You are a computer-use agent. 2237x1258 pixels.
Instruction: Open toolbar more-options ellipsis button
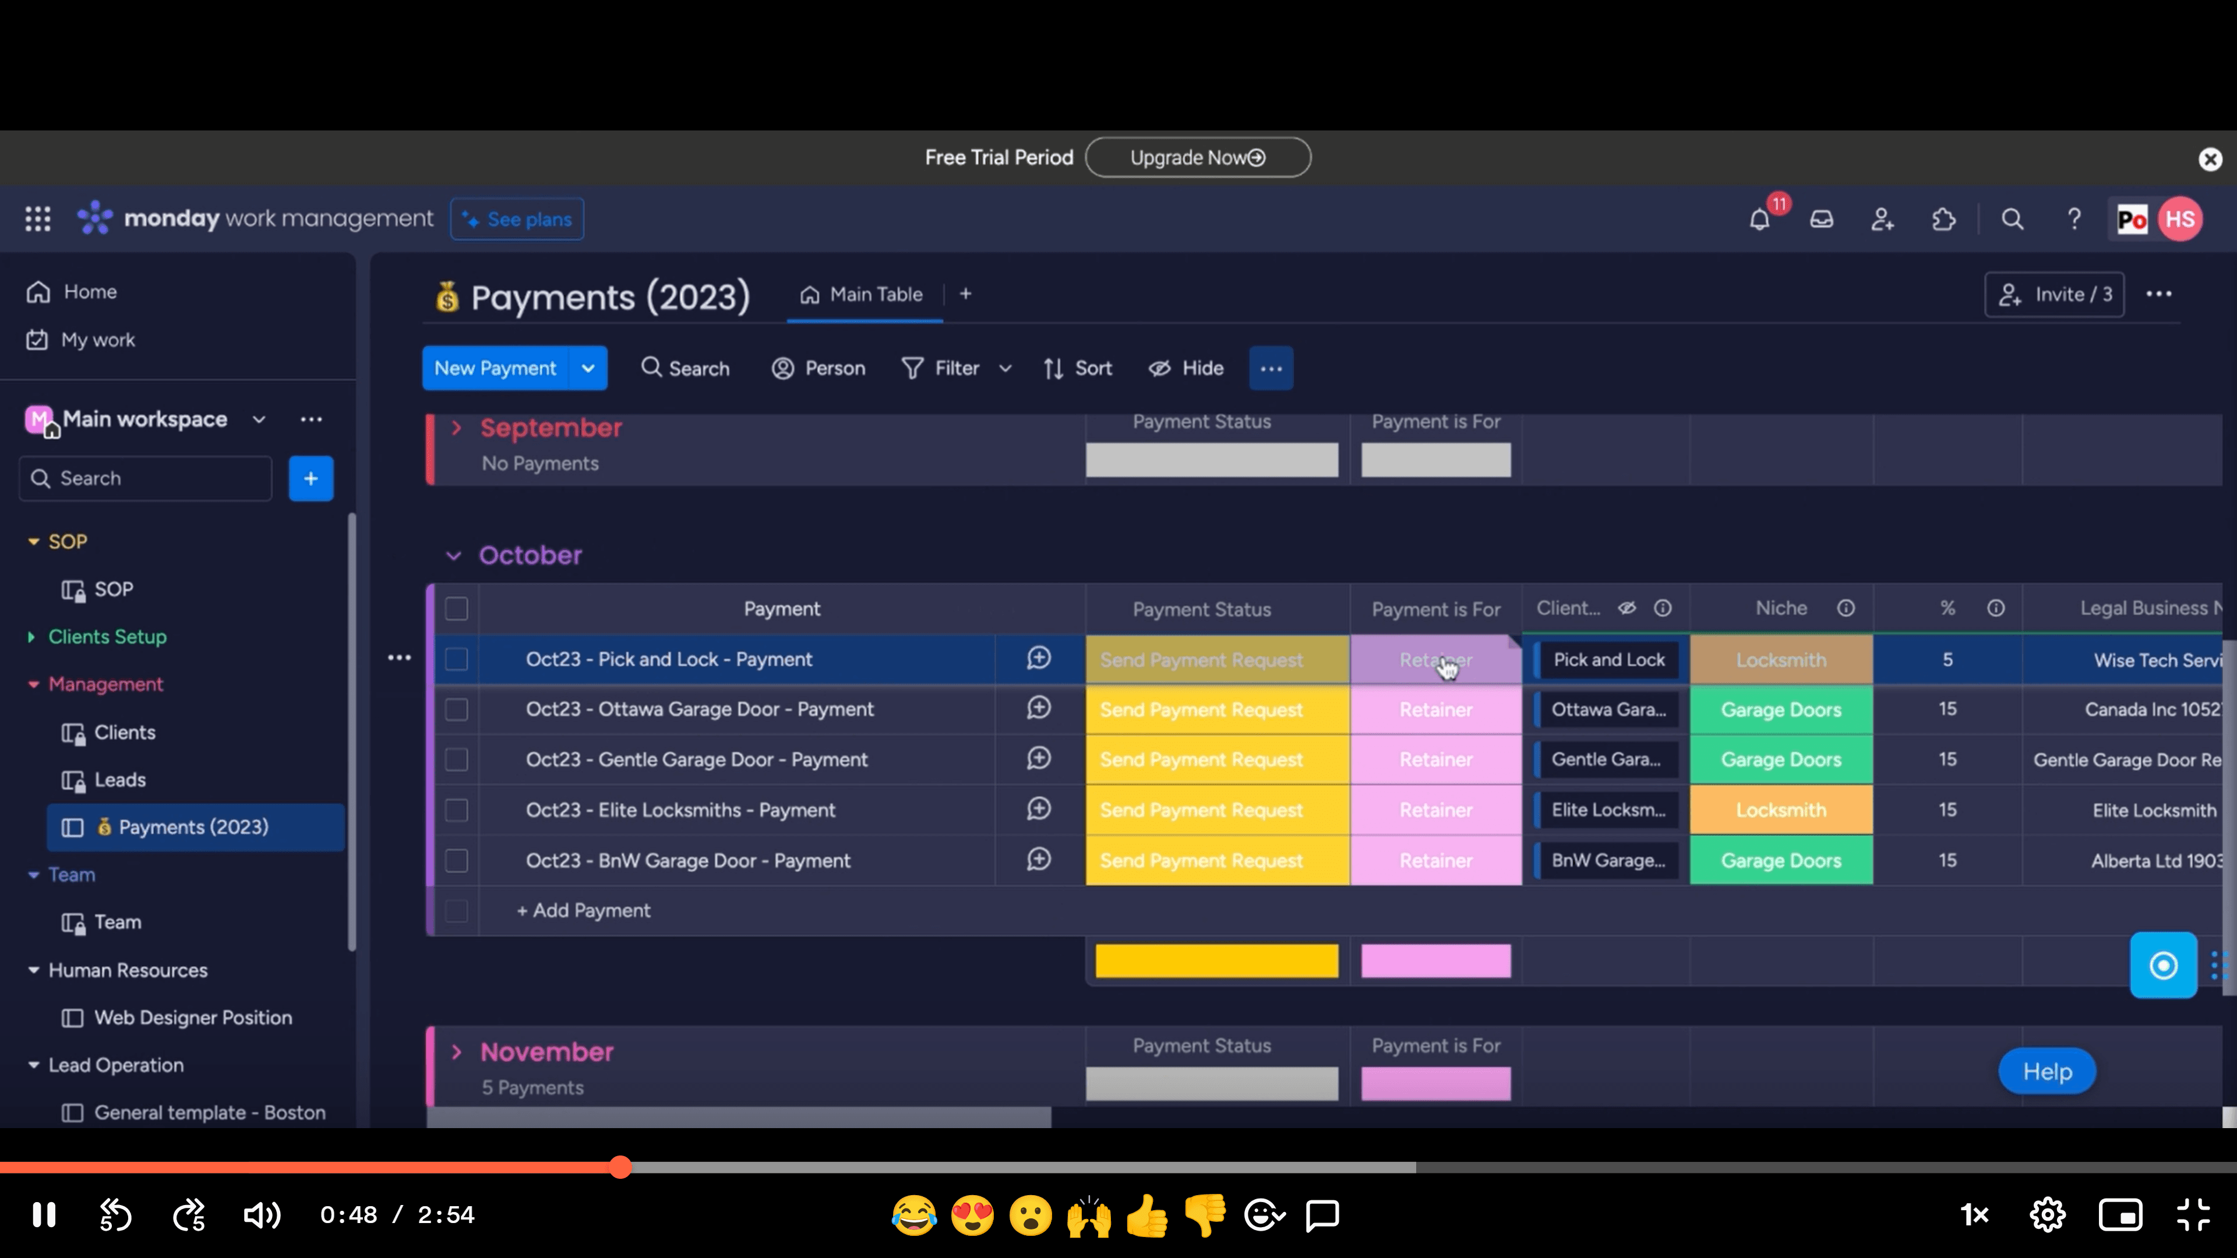point(1271,368)
